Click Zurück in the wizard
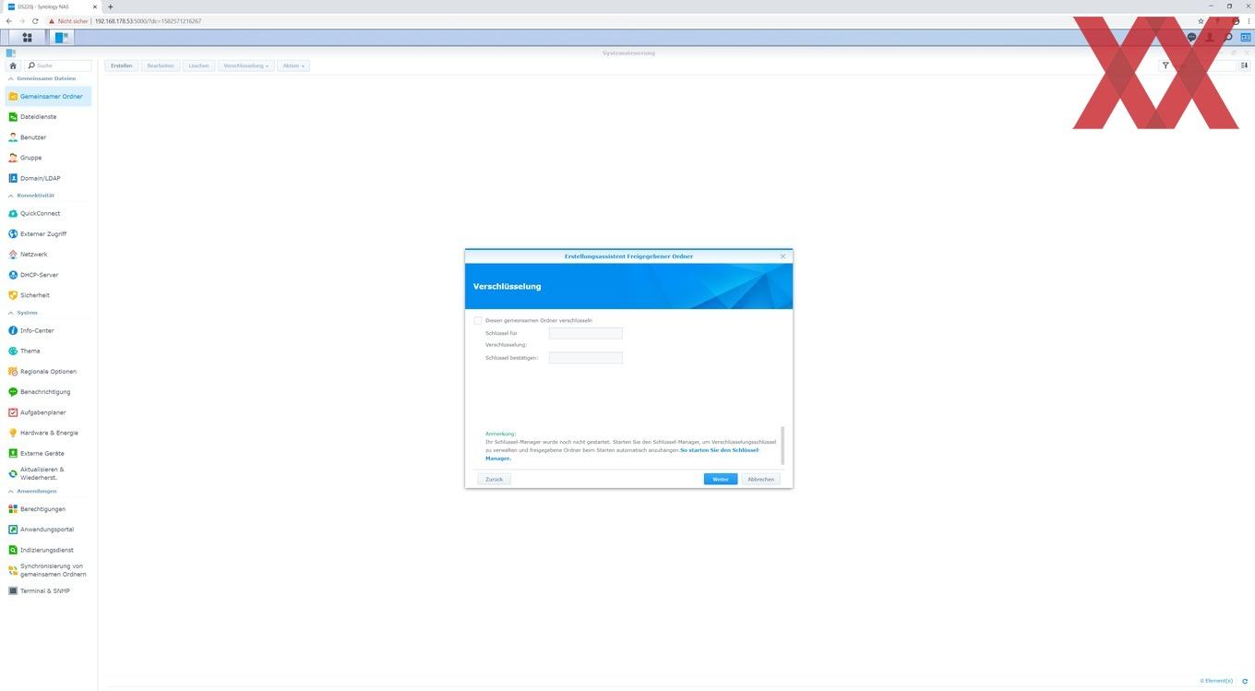Screen dimensions: 1255x691 [x=495, y=479]
